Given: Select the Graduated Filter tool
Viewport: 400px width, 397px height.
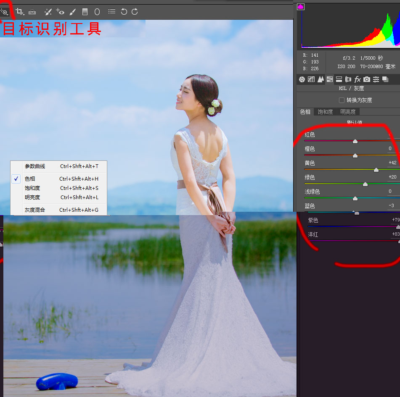Looking at the screenshot, I should pos(85,12).
